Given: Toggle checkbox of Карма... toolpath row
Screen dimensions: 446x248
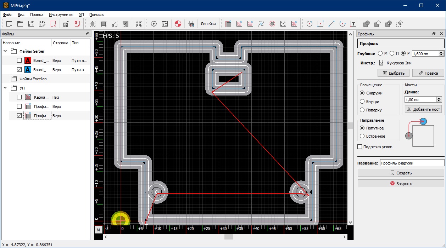Looking at the screenshot, I should click(19, 97).
